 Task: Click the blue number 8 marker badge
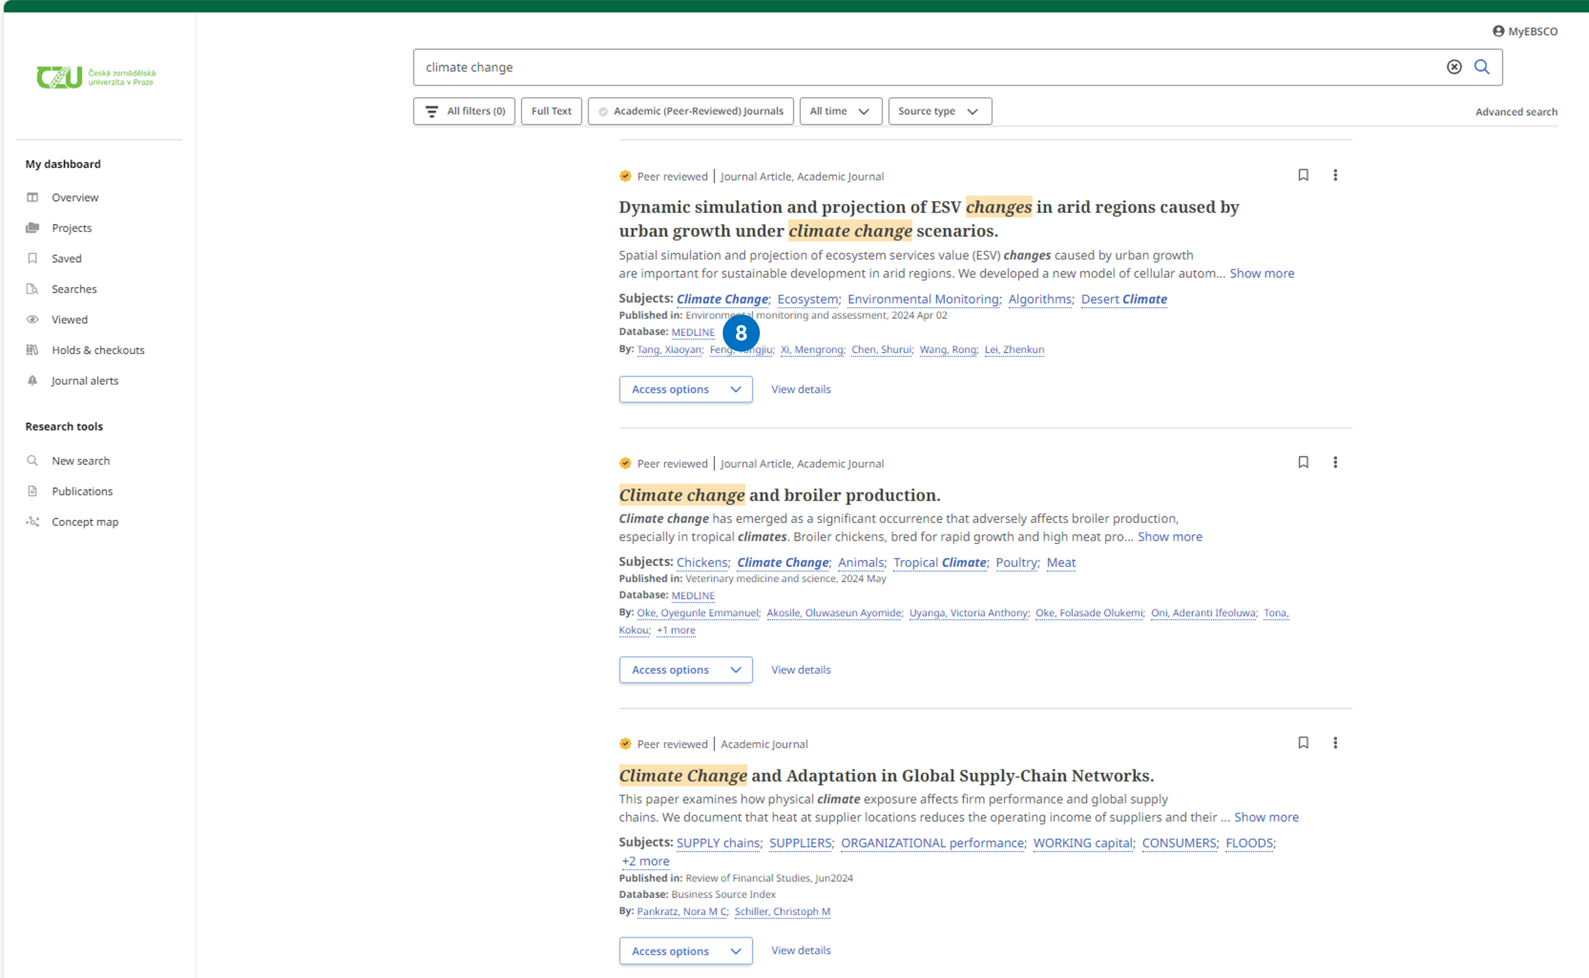click(x=741, y=333)
